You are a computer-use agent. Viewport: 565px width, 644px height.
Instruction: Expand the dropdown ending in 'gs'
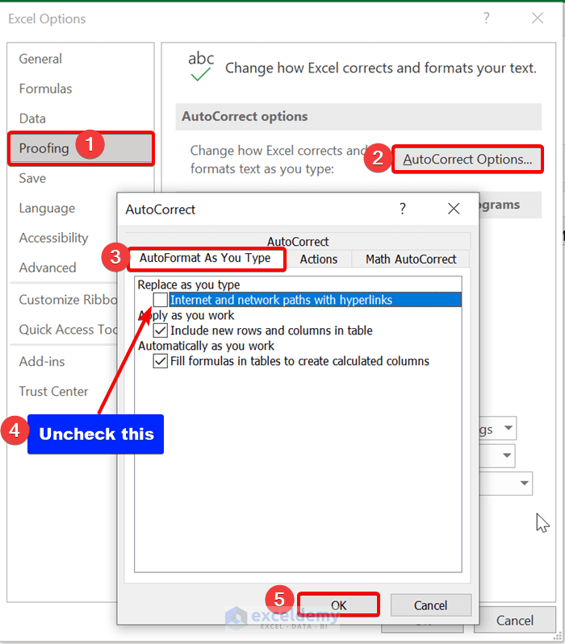pos(508,428)
